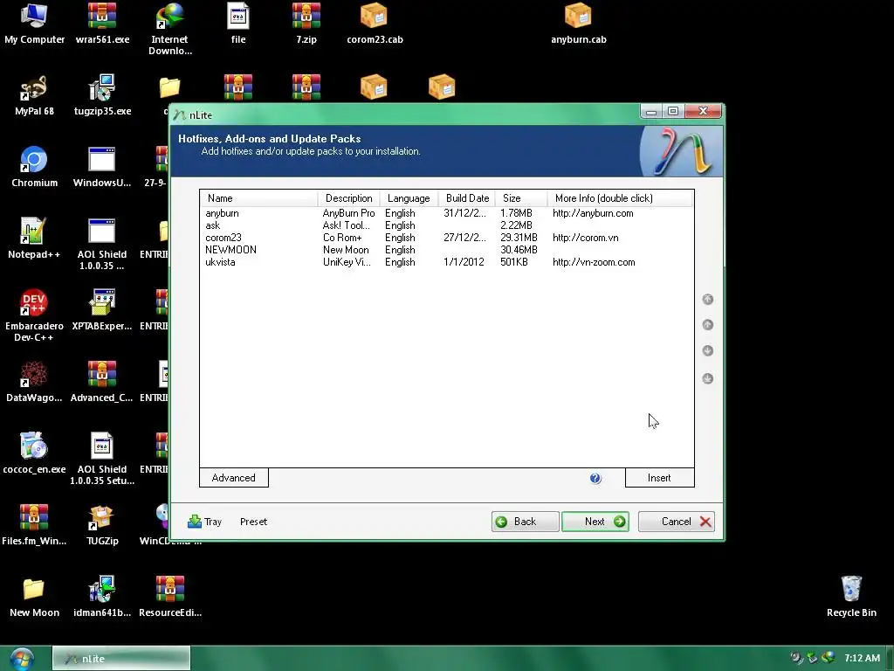Click the Insert button
The image size is (894, 671).
(659, 478)
